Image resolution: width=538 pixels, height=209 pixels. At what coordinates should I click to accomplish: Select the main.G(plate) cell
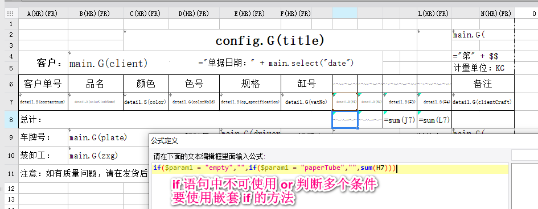[108, 137]
